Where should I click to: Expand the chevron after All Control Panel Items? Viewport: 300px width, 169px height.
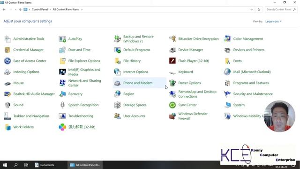[x=82, y=9]
